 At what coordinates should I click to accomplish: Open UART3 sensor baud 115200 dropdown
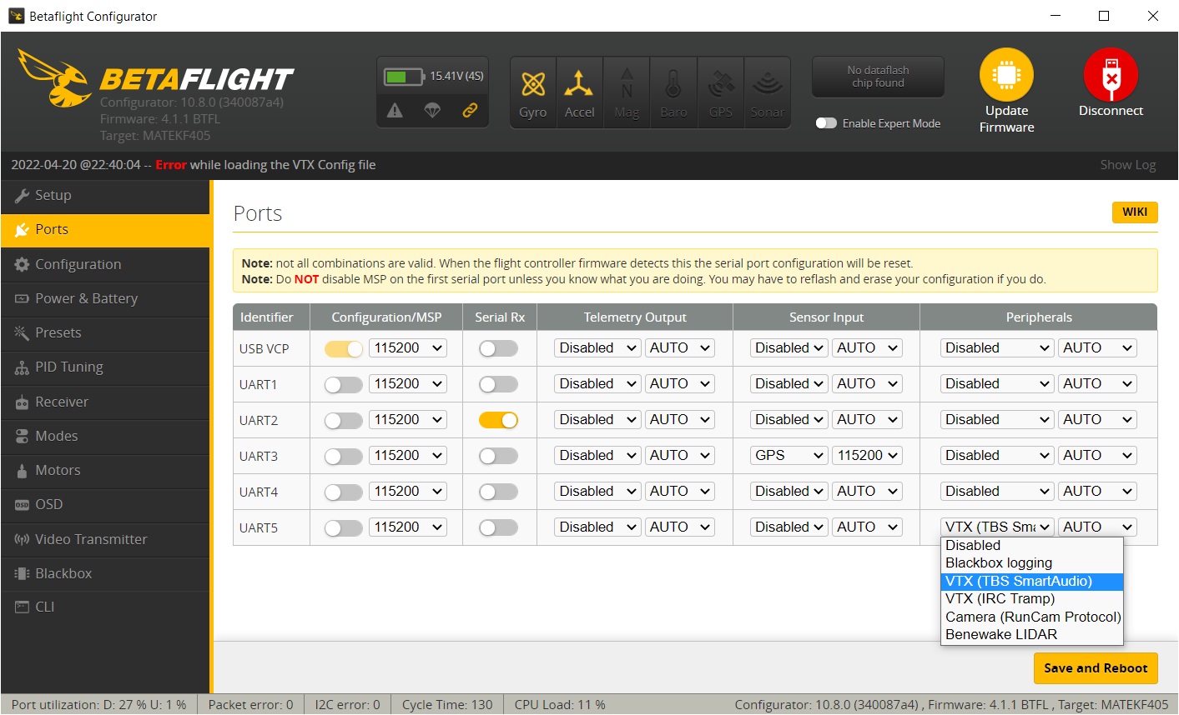[868, 456]
